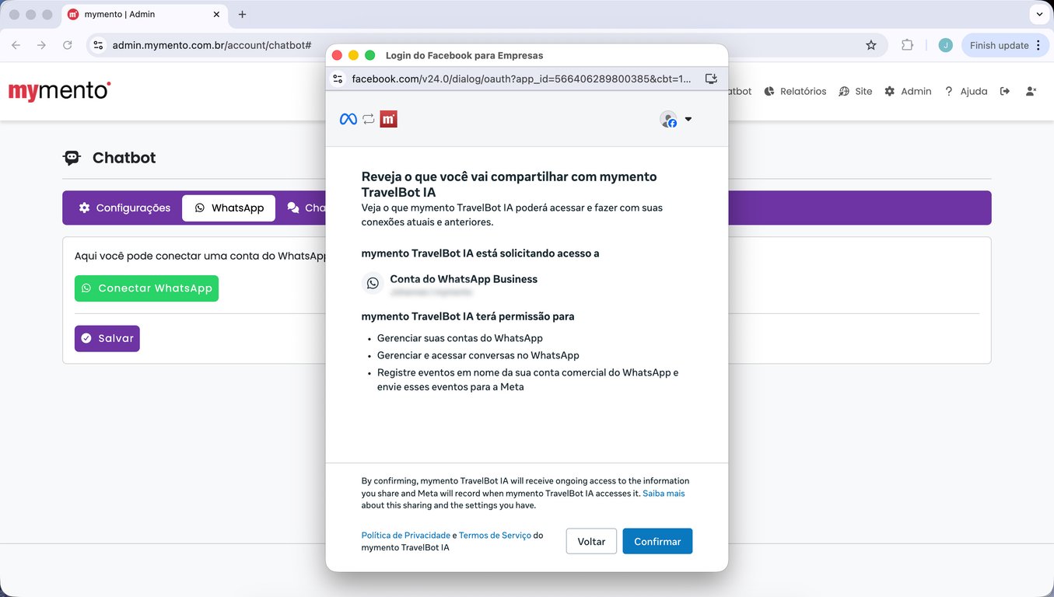Close the mymento | Admin browser tab
This screenshot has width=1054, height=597.
216,14
